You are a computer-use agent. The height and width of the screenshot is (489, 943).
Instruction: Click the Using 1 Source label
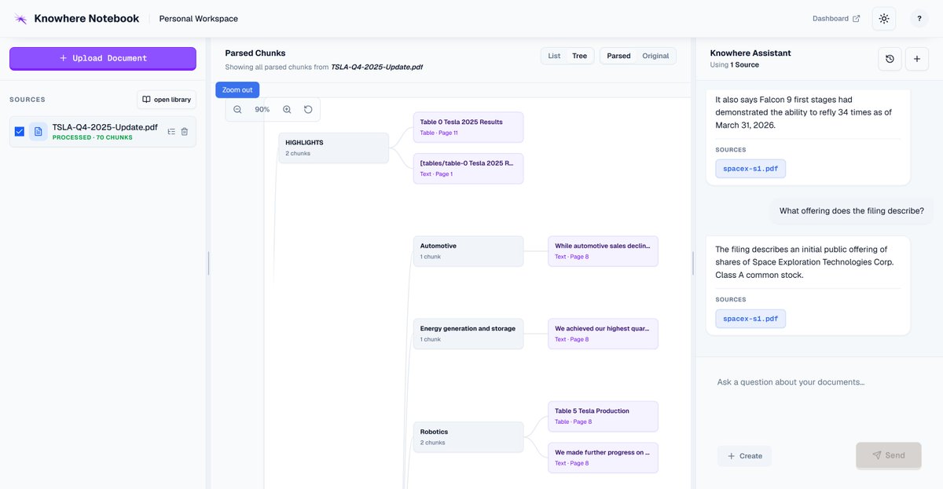pos(735,65)
